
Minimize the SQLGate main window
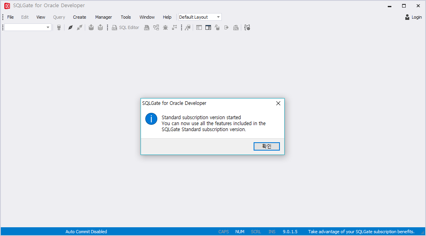[390, 6]
